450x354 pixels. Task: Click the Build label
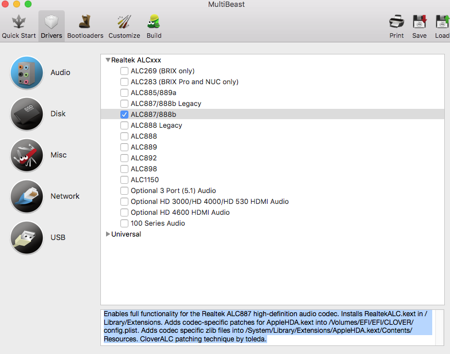tap(154, 36)
